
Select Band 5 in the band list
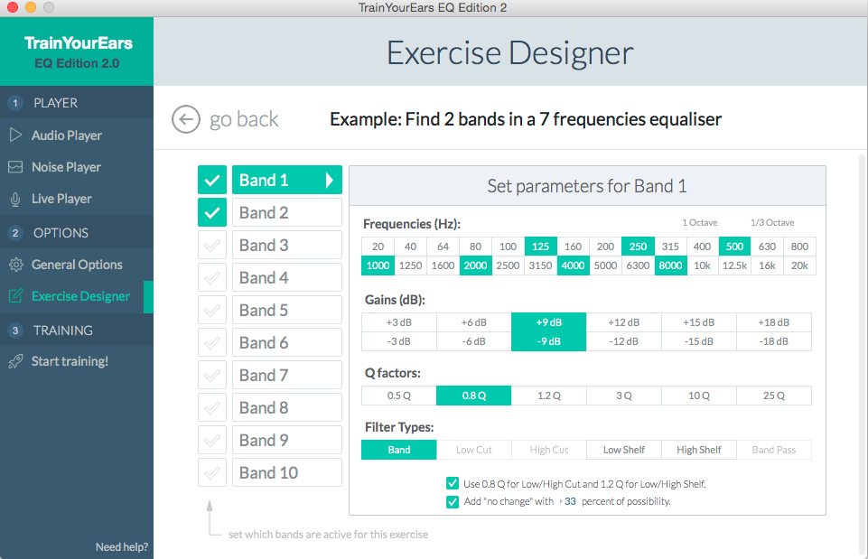pos(286,311)
